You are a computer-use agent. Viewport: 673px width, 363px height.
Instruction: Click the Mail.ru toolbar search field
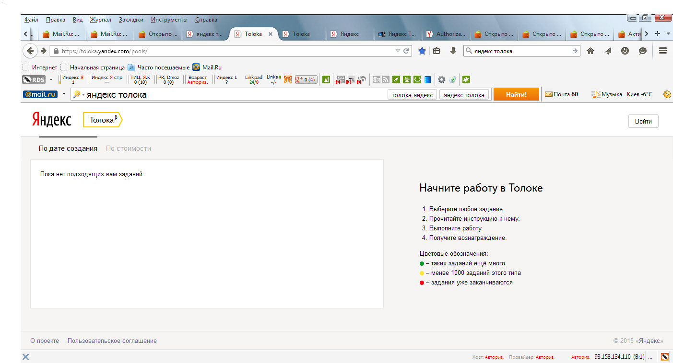[229, 95]
